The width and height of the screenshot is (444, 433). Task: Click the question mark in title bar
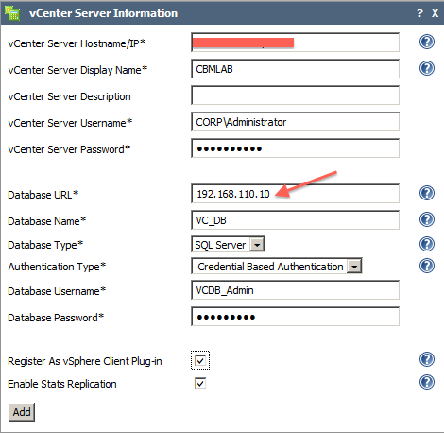(419, 13)
